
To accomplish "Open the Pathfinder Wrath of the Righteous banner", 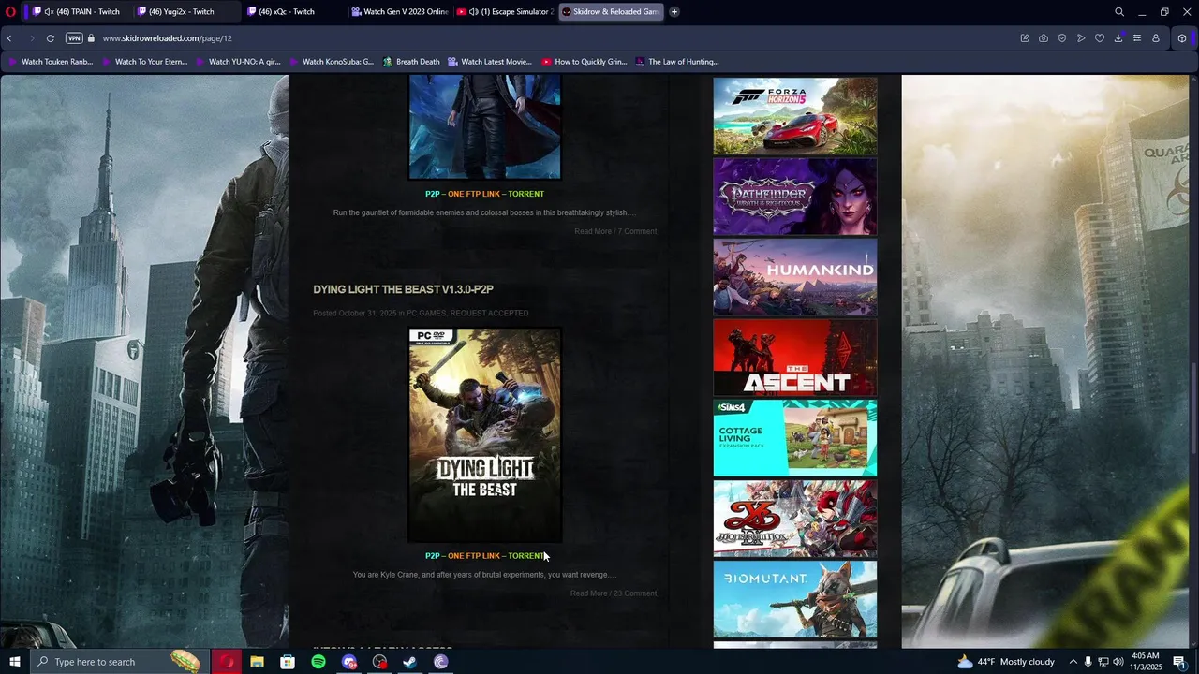I will point(795,197).
